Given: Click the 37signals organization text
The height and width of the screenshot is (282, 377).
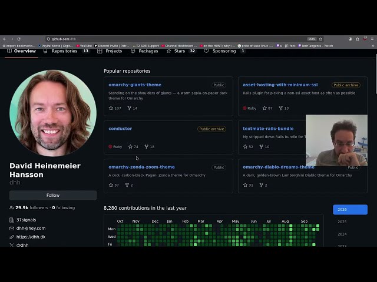Looking at the screenshot, I should coord(26,220).
